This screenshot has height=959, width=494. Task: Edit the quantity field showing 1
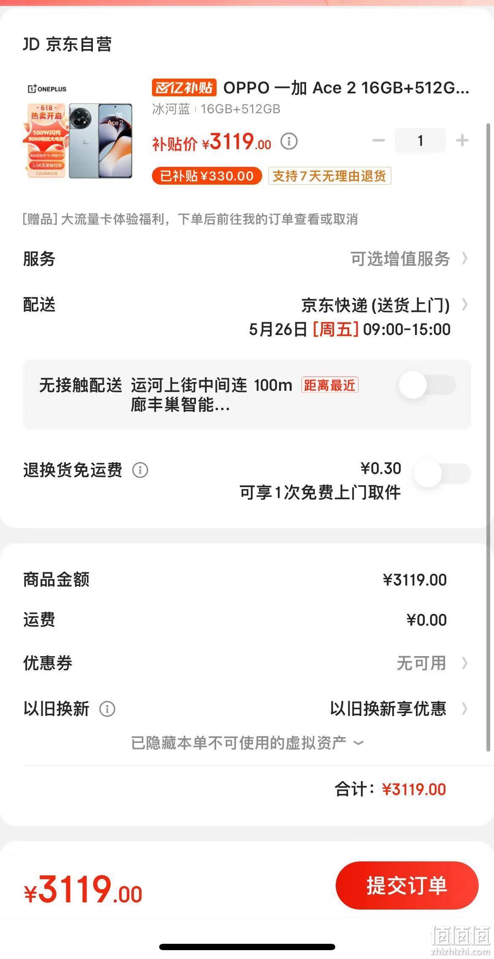[x=420, y=140]
